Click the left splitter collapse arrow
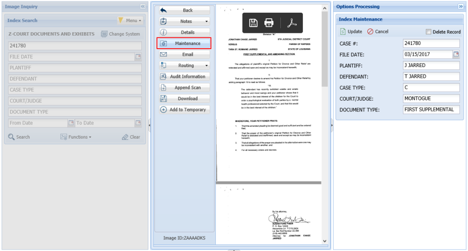The width and height of the screenshot is (468, 251). click(150, 126)
